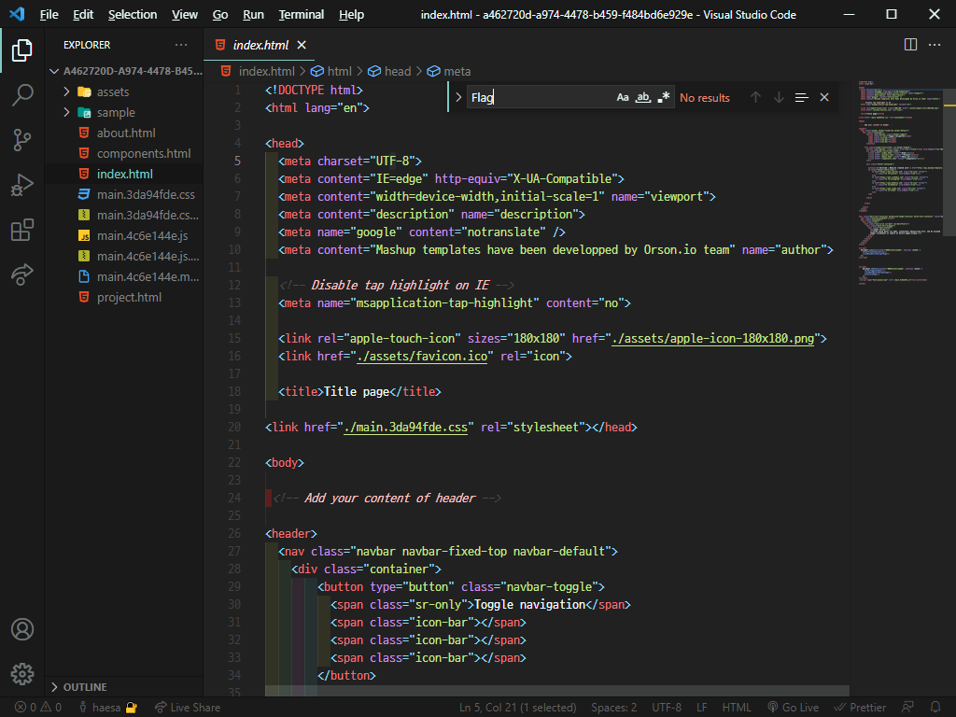This screenshot has width=956, height=717.
Task: Open the Accounts icon in the sidebar
Action: pyautogui.click(x=22, y=629)
